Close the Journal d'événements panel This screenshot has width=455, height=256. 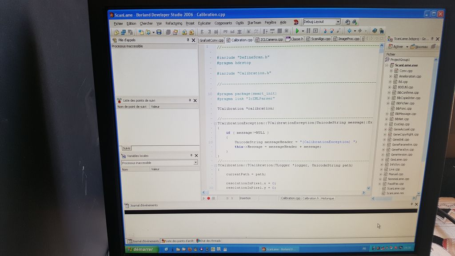[x=416, y=204]
